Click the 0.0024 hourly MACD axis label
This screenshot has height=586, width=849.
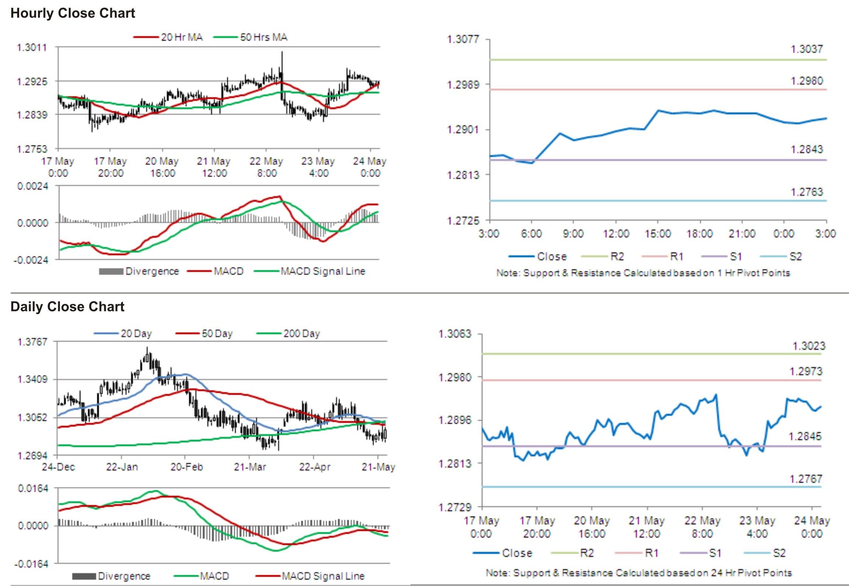tap(33, 186)
